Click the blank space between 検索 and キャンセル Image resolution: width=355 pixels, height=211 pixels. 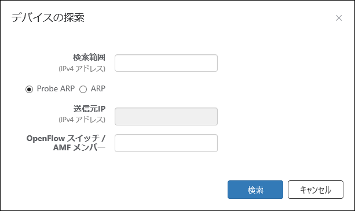pyautogui.click(x=286, y=190)
